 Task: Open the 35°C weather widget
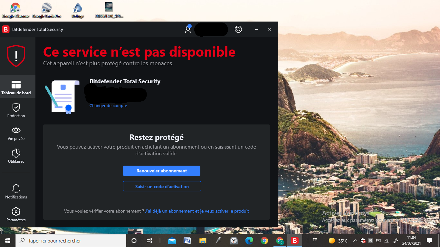click(338, 241)
